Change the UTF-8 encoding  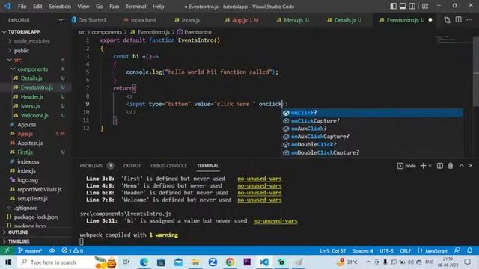pos(386,251)
